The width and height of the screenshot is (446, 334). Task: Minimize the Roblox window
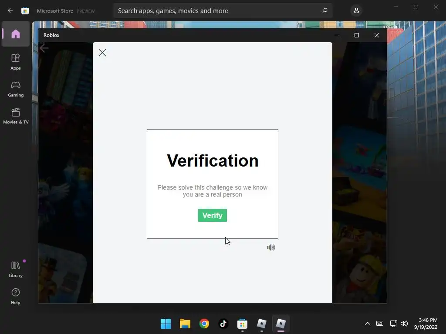pyautogui.click(x=337, y=35)
